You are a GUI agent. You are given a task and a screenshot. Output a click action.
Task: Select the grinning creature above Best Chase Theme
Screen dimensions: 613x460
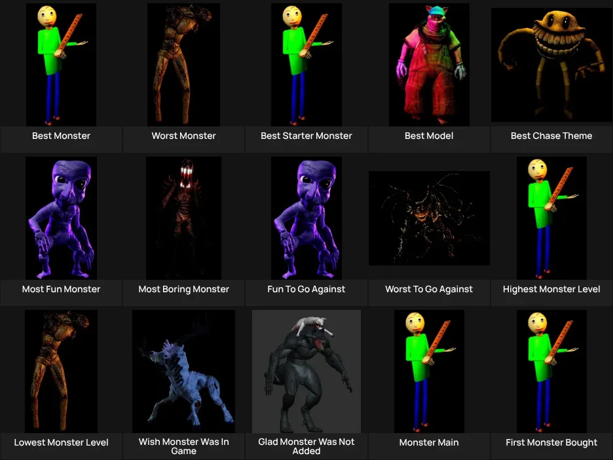tap(551, 65)
